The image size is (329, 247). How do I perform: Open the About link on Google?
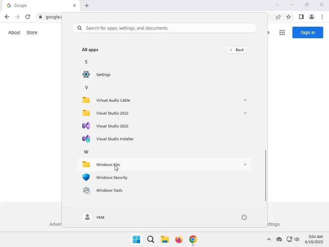[x=14, y=32]
